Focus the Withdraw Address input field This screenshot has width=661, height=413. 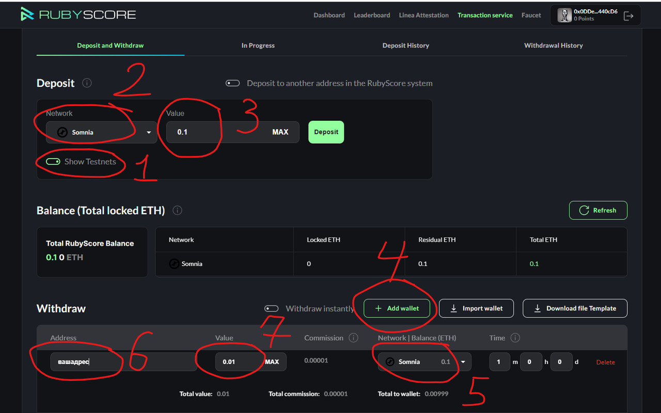(x=123, y=362)
